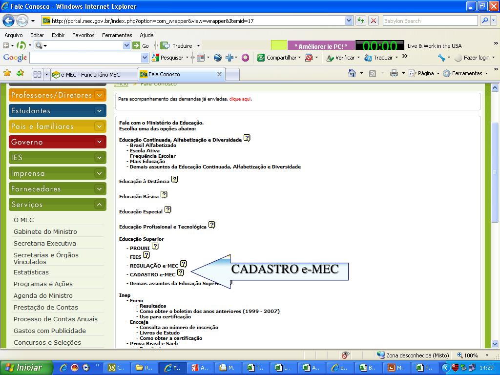
Task: Open the Prestação de Contas link
Action: coord(45,307)
